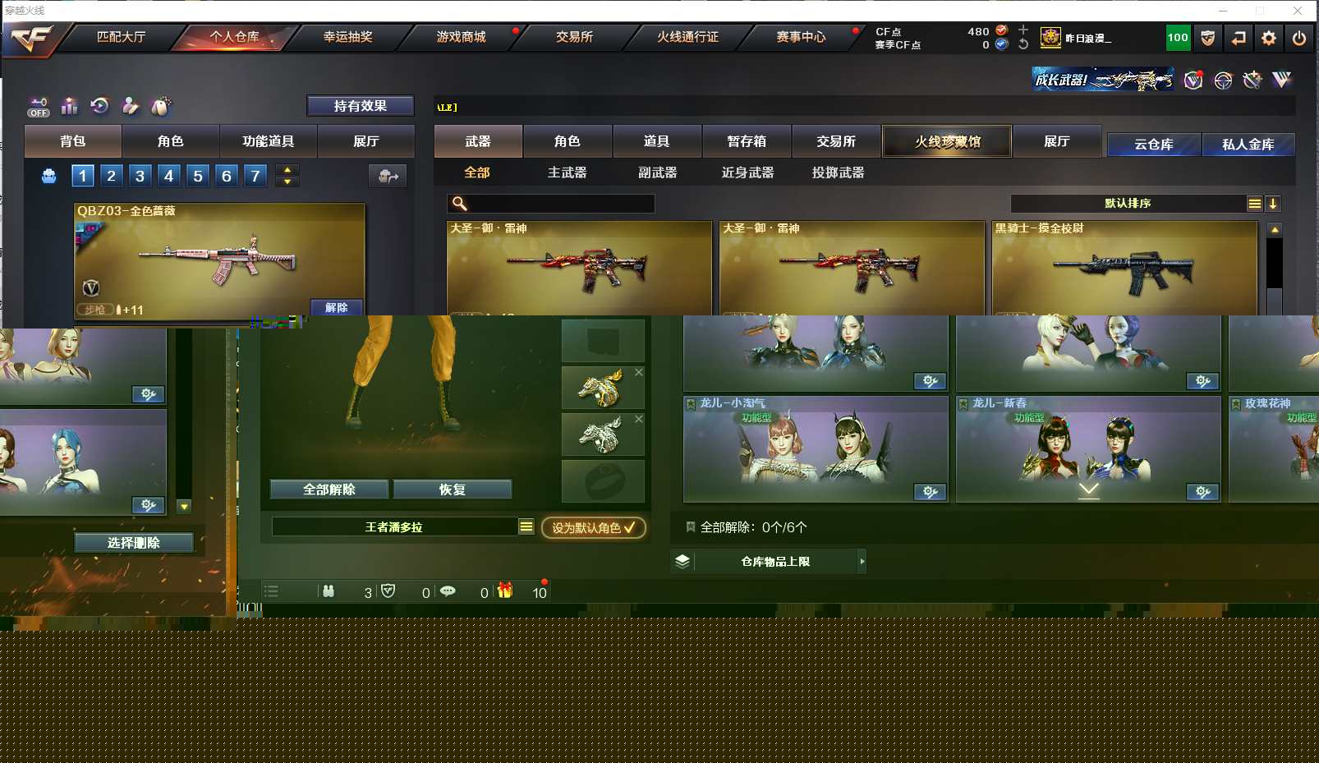Image resolution: width=1319 pixels, height=763 pixels.
Task: Open the 云仓库 button
Action: coord(1154,145)
